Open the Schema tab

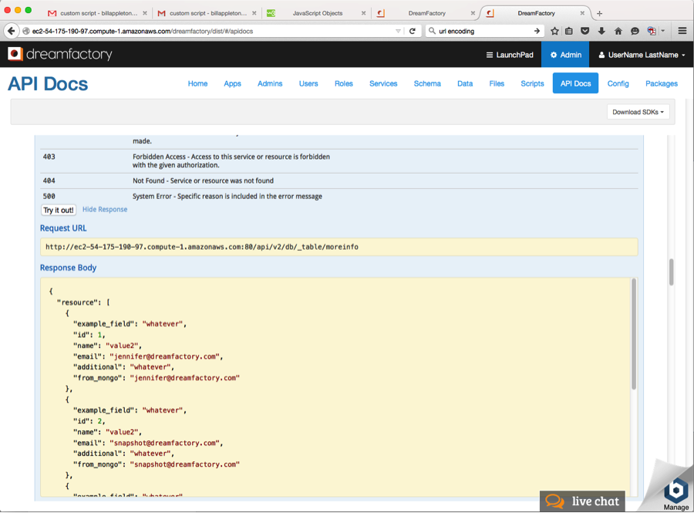pyautogui.click(x=427, y=83)
